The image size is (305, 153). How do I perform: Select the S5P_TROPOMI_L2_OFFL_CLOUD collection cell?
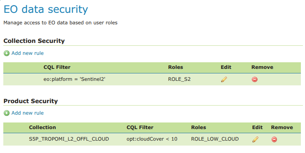click(x=69, y=139)
